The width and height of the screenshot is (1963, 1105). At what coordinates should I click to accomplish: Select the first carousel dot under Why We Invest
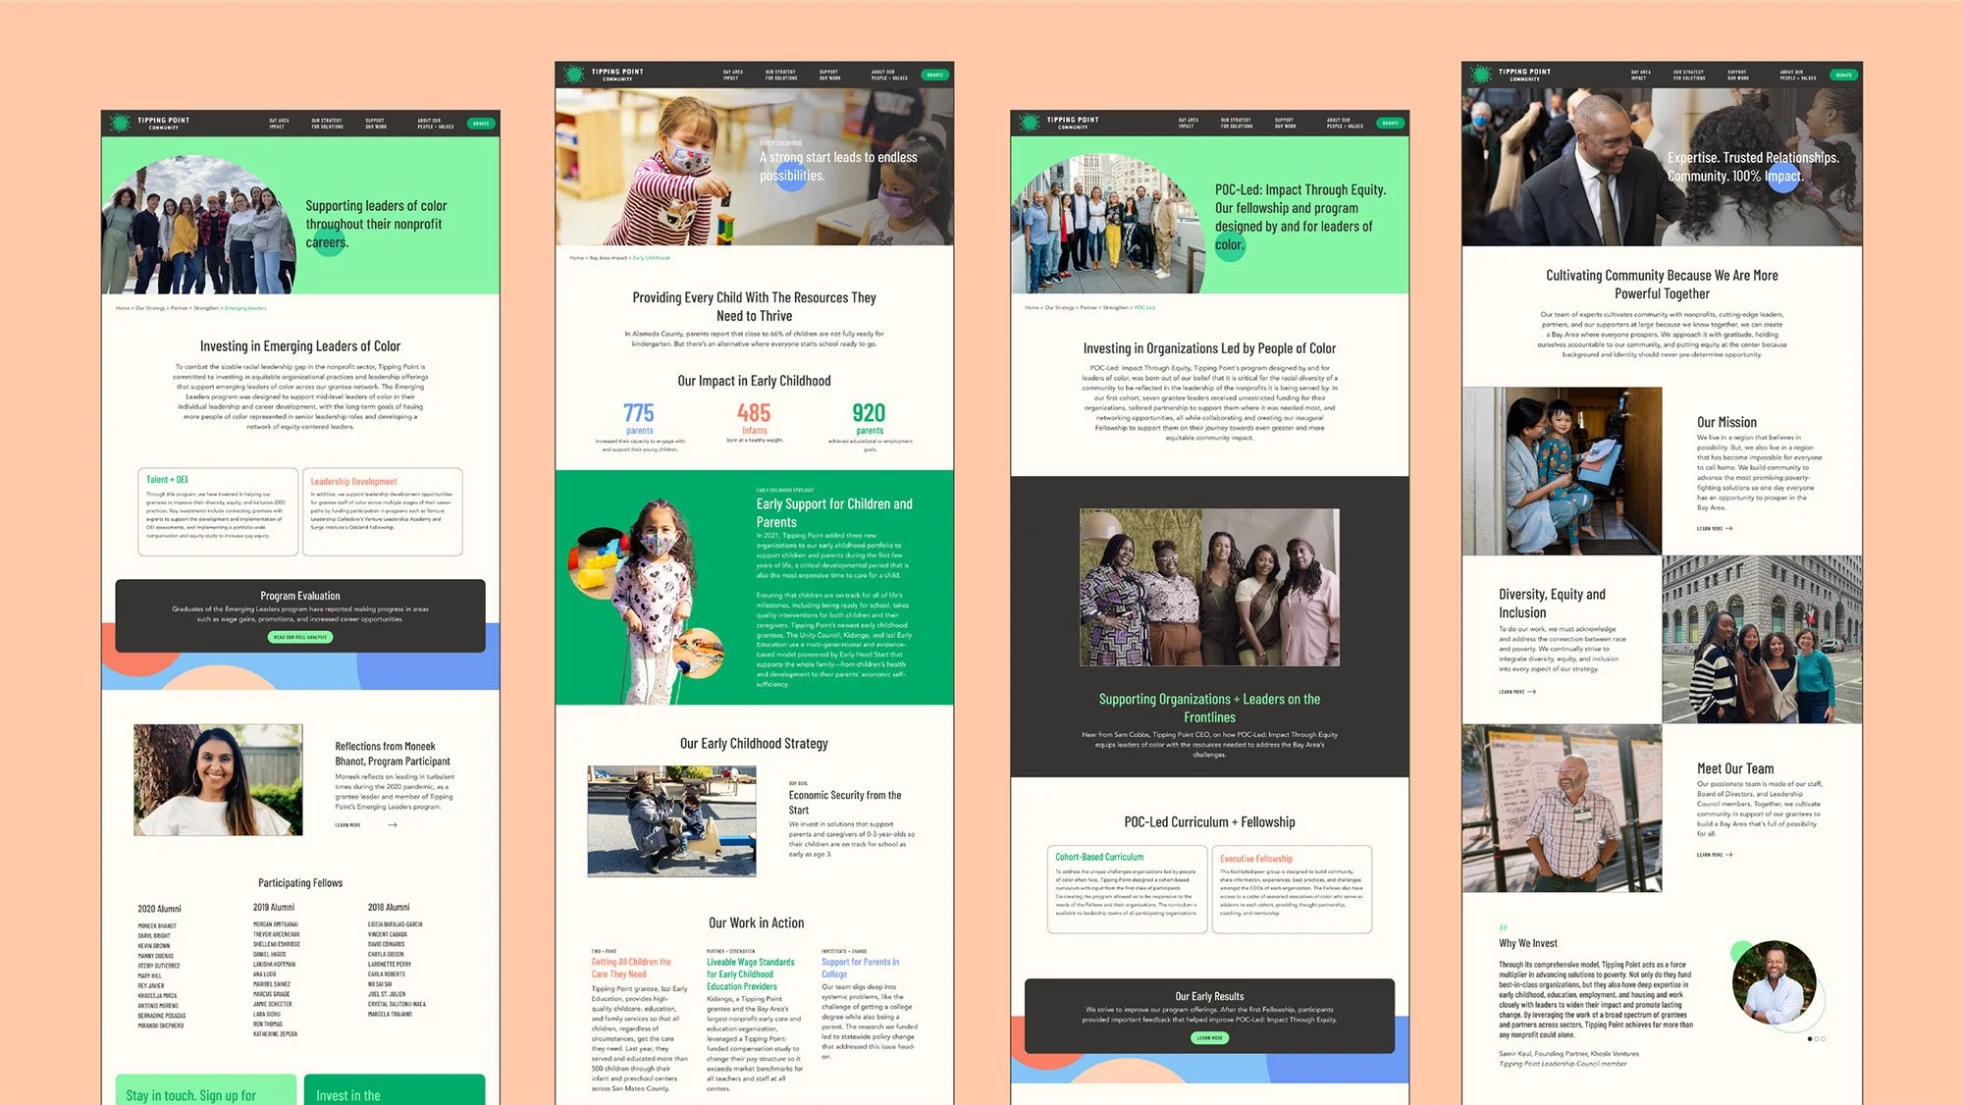pos(1809,1038)
